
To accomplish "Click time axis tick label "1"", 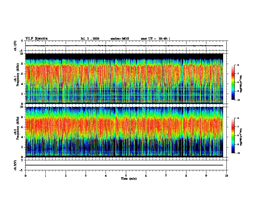I will coord(45,176).
